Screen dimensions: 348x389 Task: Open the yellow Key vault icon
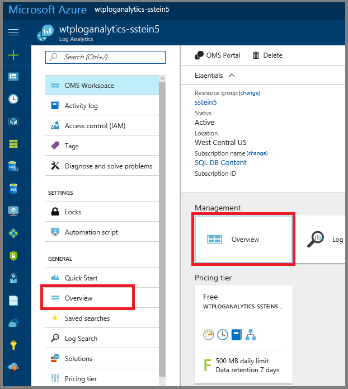pyautogui.click(x=13, y=345)
